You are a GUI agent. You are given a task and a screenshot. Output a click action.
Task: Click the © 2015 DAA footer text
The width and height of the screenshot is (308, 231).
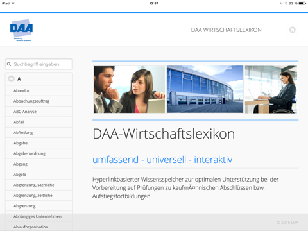pos(287,223)
